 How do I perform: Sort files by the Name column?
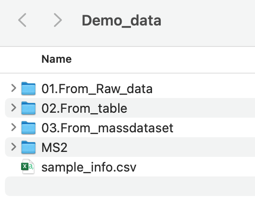click(x=56, y=59)
